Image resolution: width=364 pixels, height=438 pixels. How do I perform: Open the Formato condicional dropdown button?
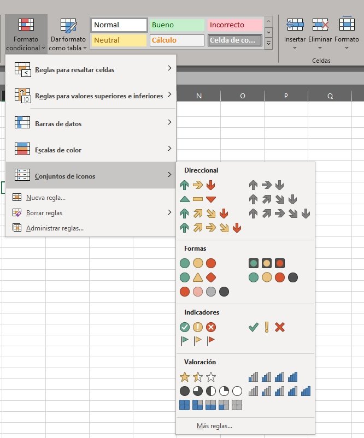26,34
